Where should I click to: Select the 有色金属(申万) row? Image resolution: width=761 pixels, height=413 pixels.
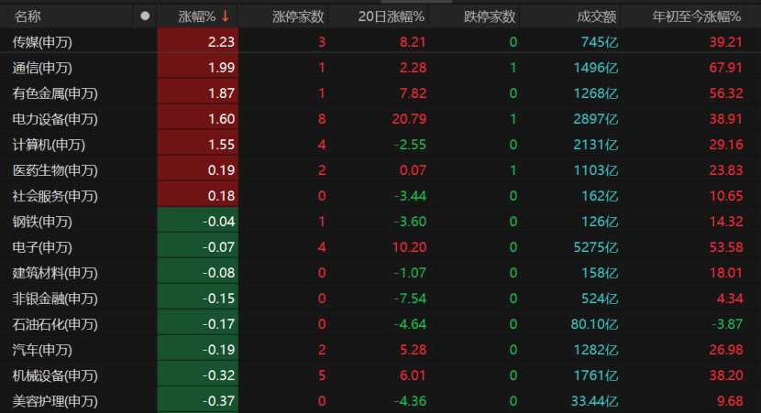coord(380,93)
